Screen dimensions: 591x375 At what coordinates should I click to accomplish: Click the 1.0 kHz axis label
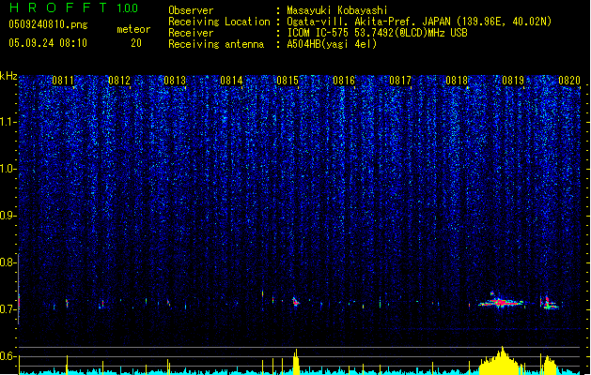click(x=8, y=169)
